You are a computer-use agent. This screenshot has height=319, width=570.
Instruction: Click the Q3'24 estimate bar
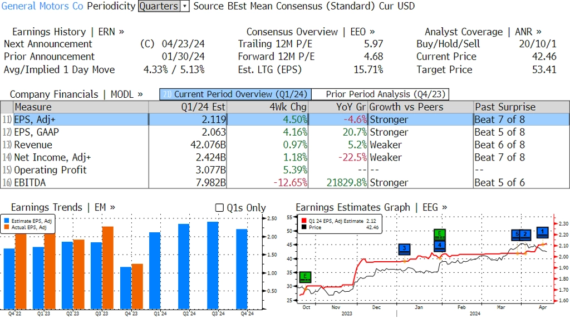click(x=213, y=265)
